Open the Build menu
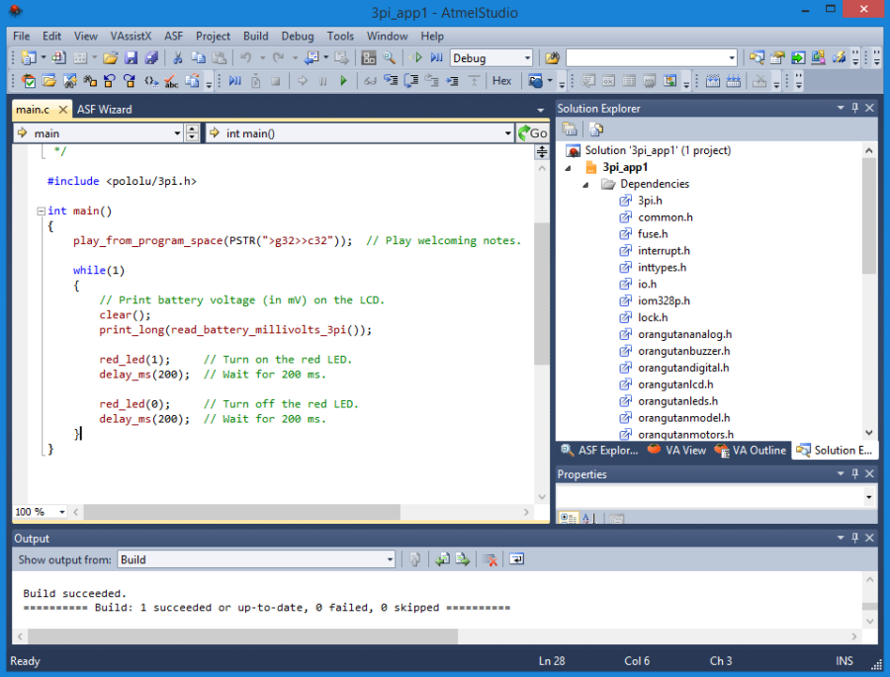 [x=255, y=36]
